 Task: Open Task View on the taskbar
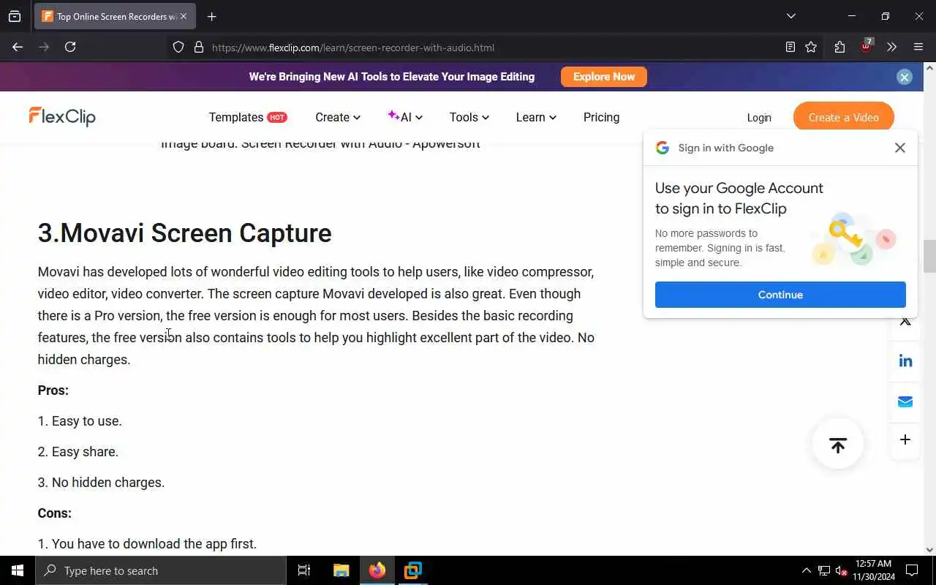pos(304,570)
